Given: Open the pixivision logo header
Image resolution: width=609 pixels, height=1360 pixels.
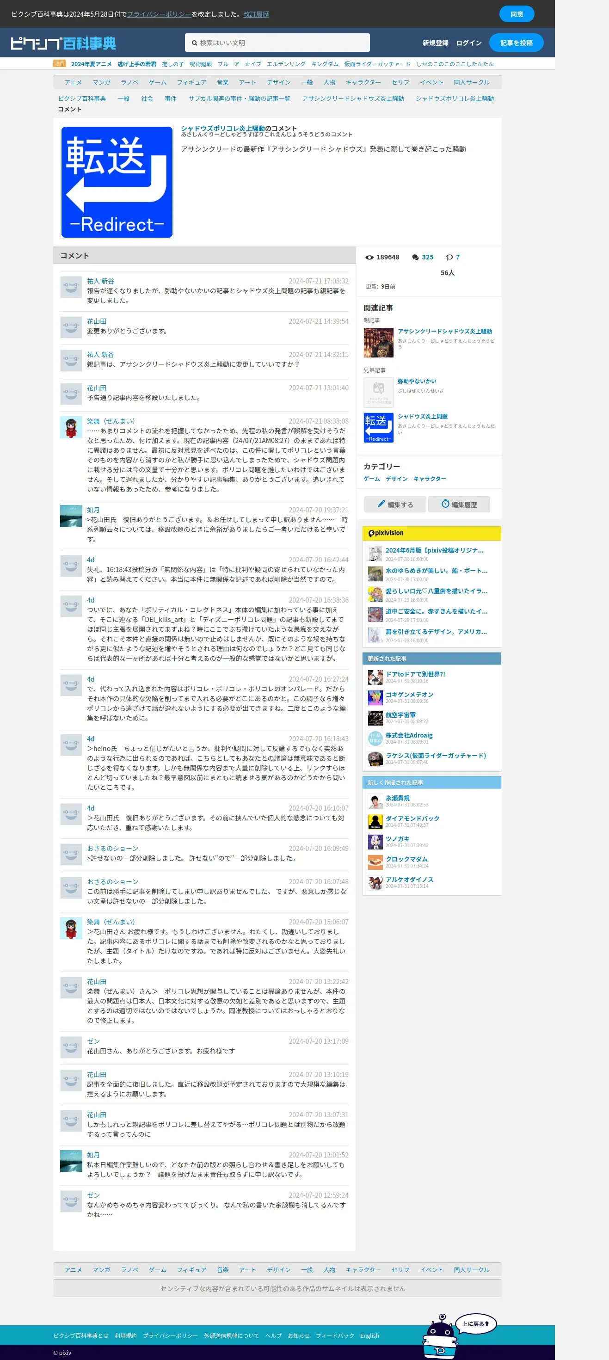Looking at the screenshot, I should [x=386, y=533].
